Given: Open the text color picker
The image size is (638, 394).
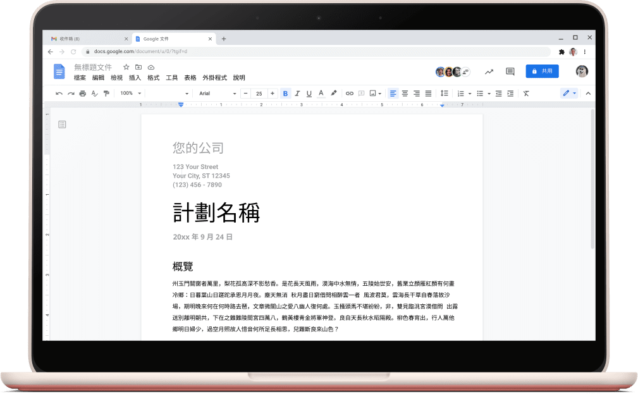Looking at the screenshot, I should (321, 94).
